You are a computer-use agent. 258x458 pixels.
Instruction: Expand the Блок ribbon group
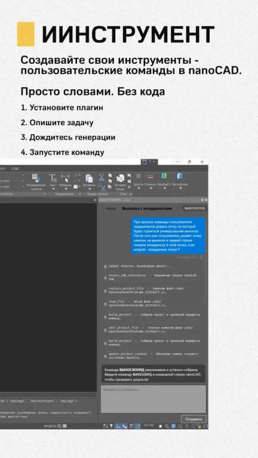coord(131,194)
